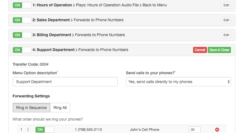This screenshot has height=133, width=237.
Task: Toggle Billing Department ON switch
Action: pyautogui.click(x=22, y=35)
